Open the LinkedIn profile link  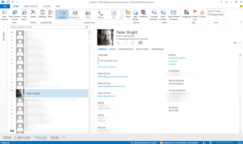click(172, 64)
